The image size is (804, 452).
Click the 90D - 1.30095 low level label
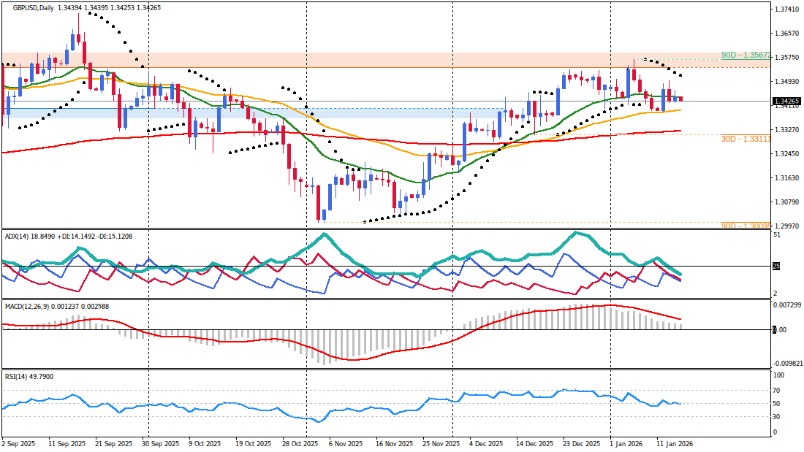pos(746,226)
